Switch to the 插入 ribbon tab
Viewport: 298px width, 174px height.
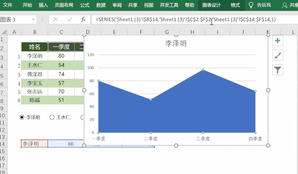43,5
